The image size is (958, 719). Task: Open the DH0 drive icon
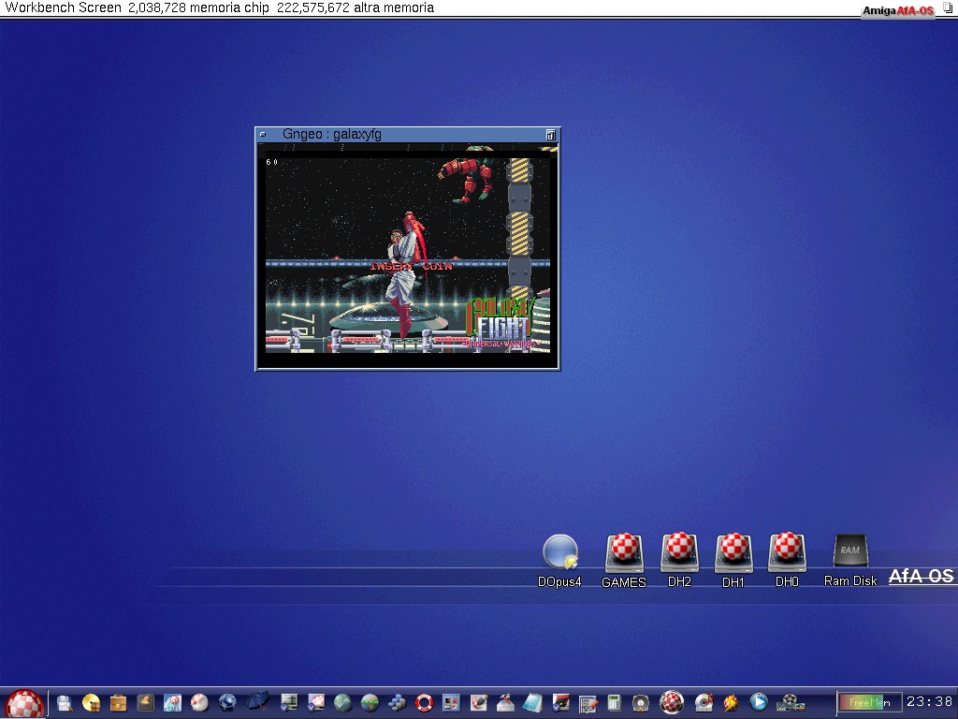pos(787,553)
